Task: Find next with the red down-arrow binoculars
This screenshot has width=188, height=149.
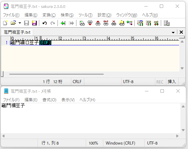Action: click(x=90, y=23)
